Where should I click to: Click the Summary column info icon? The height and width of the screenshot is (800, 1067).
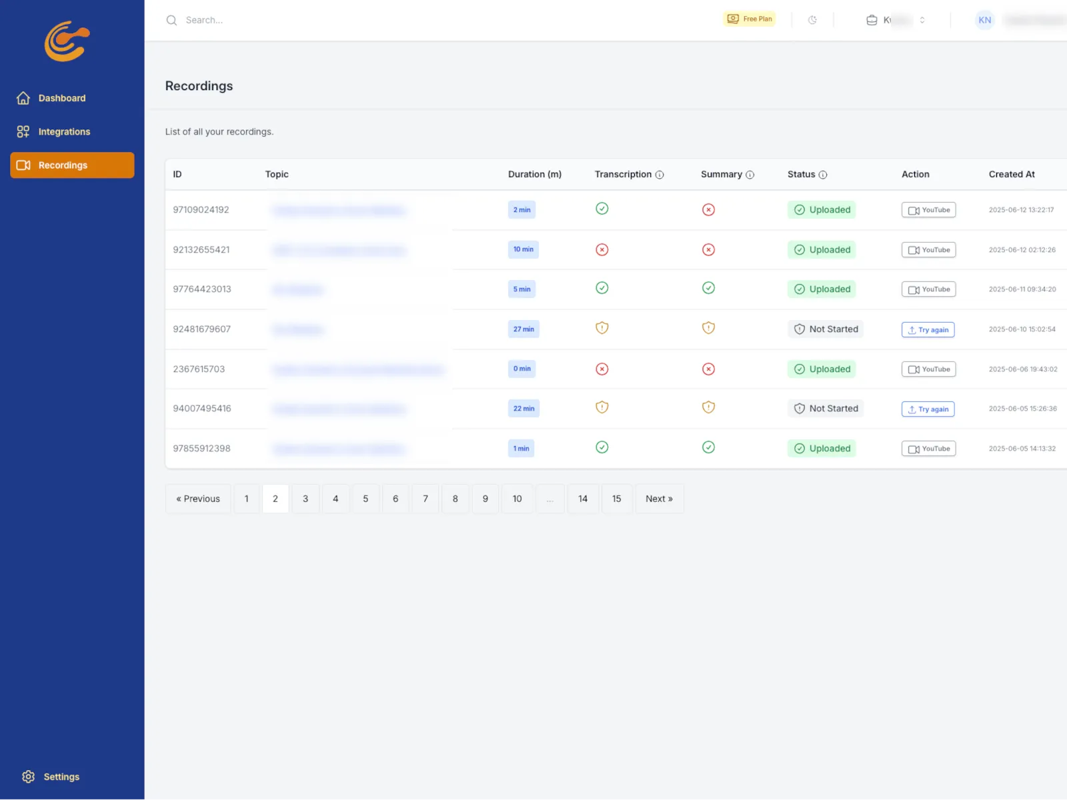point(750,175)
